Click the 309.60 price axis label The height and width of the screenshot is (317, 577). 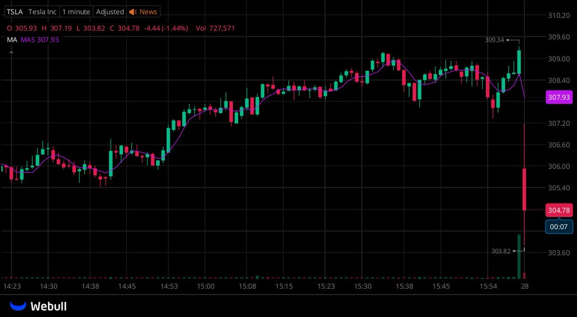coord(559,37)
